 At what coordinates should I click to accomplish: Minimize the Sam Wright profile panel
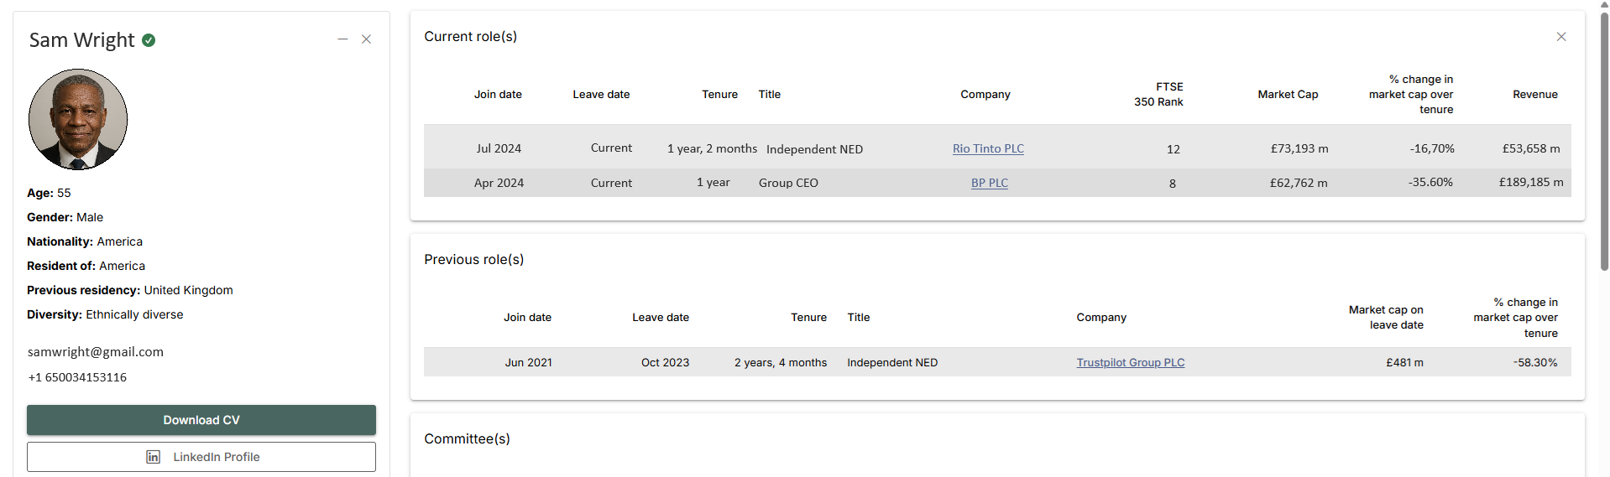pos(342,39)
